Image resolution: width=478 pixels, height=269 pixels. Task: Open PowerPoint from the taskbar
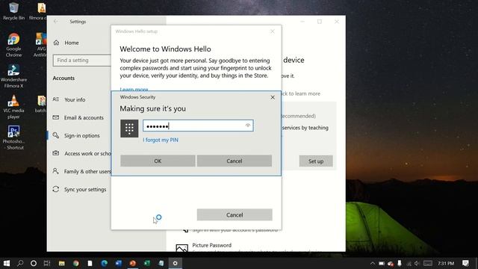tap(133, 263)
